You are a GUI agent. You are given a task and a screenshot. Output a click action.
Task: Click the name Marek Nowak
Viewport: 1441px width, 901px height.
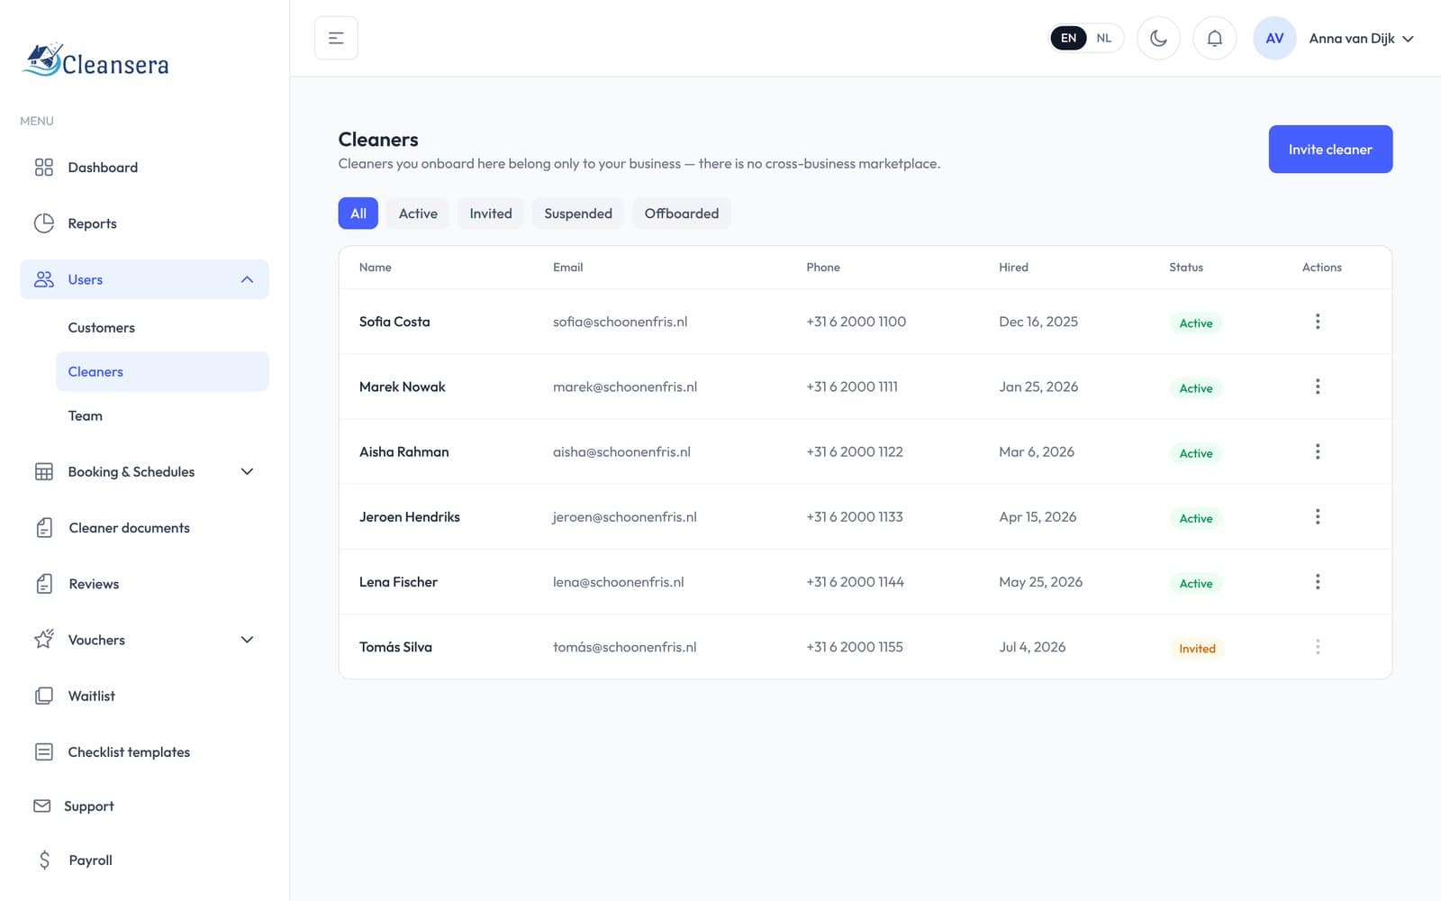pyautogui.click(x=403, y=387)
